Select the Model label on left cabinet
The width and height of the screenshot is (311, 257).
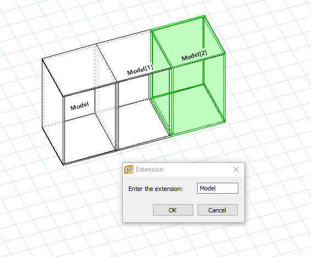pos(79,106)
